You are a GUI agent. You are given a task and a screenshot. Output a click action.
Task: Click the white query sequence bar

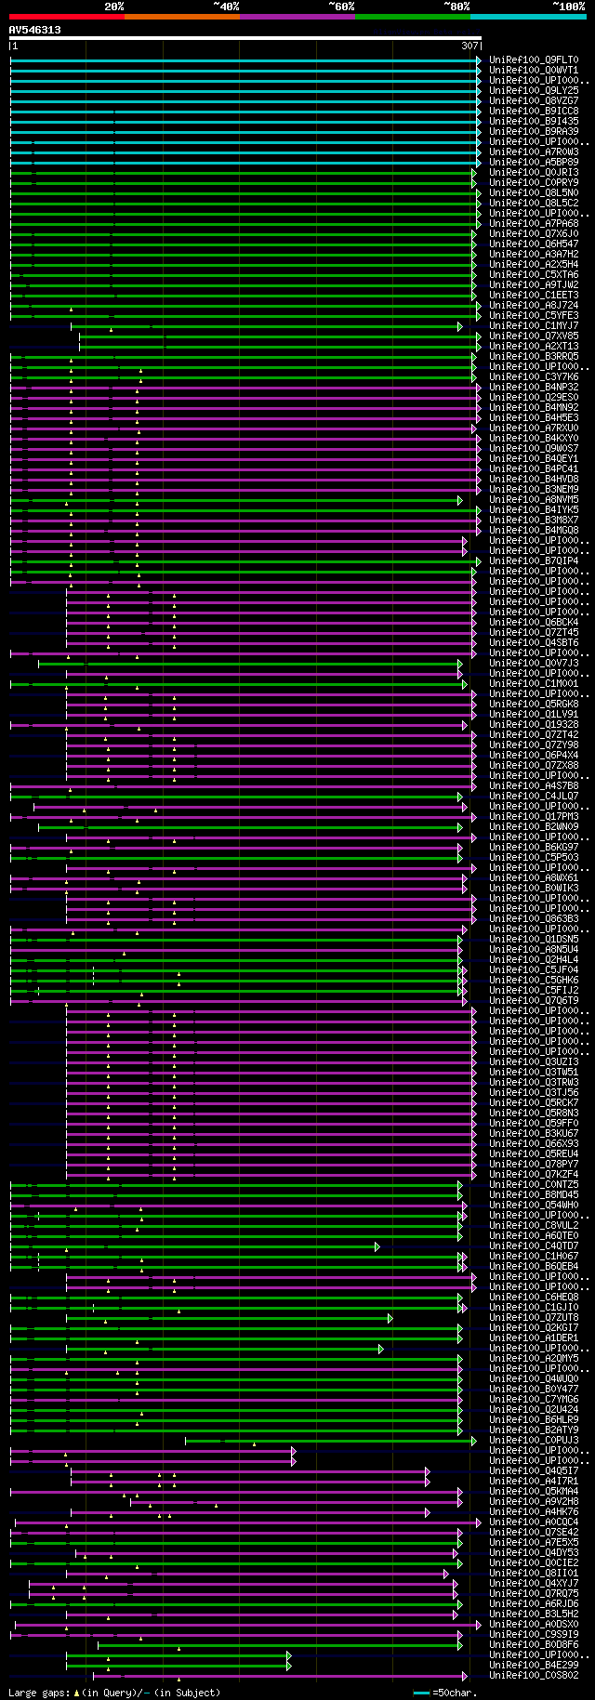[245, 39]
